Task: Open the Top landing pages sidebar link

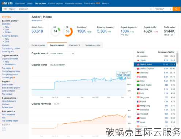Action: point(10,121)
